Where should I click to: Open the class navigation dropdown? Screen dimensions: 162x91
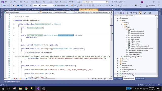(x=57, y=12)
